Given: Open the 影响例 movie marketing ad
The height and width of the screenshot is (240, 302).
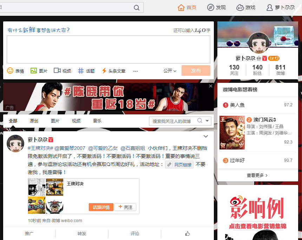Looking at the screenshot, I should coord(258,213).
